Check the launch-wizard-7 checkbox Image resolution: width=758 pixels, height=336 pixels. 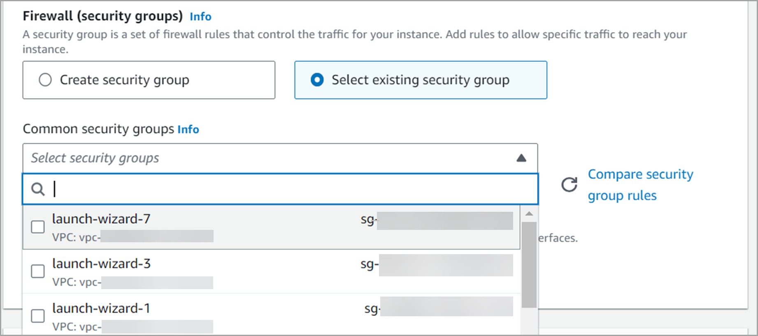click(x=38, y=227)
